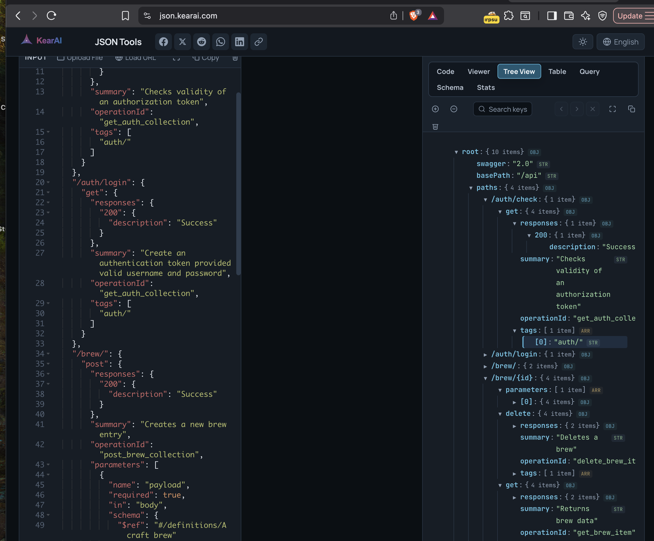Clear search X button
This screenshot has height=541, width=654.
click(x=592, y=109)
